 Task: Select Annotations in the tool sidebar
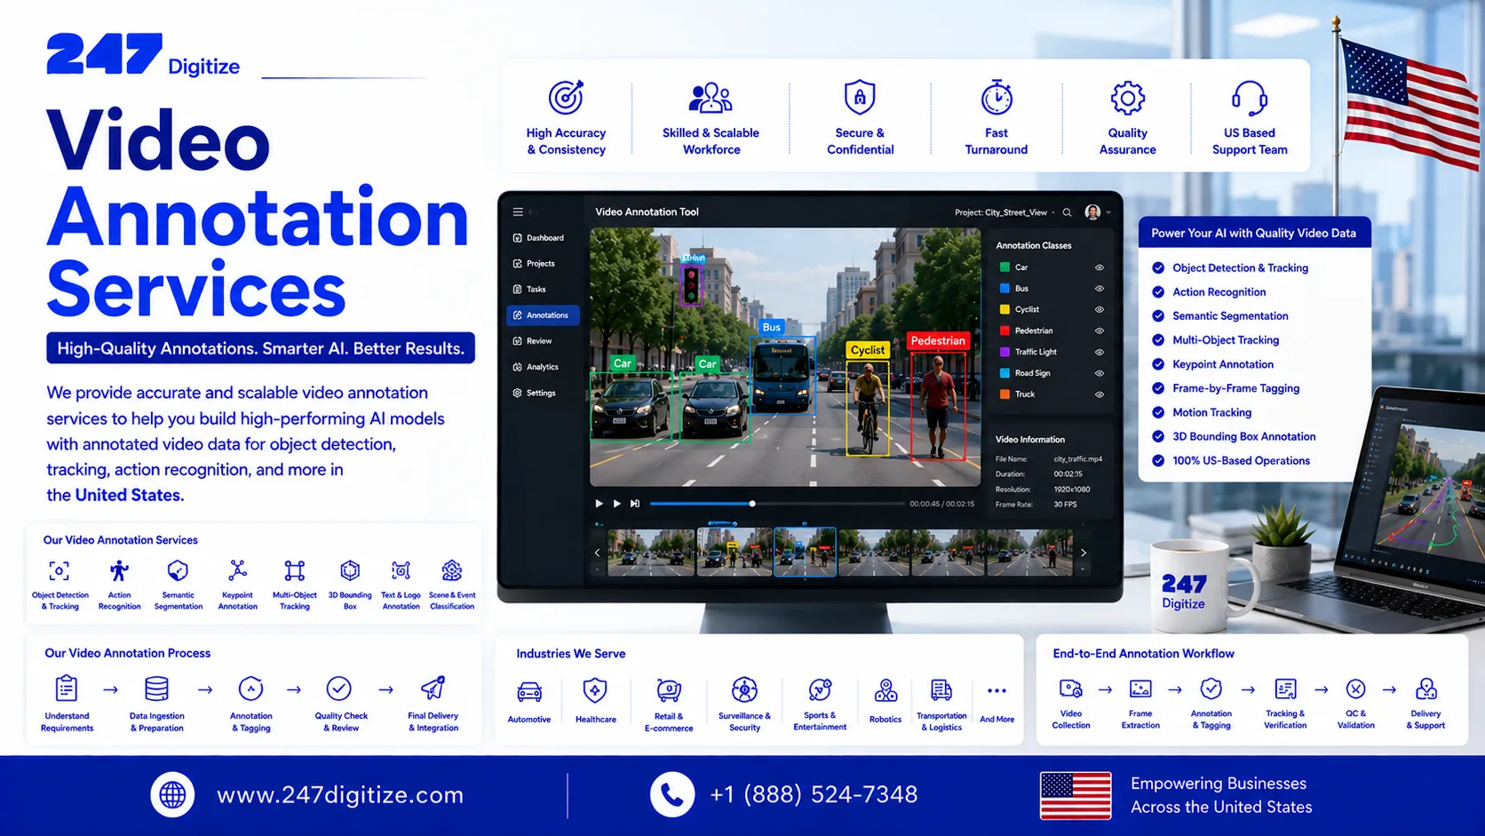pos(543,315)
